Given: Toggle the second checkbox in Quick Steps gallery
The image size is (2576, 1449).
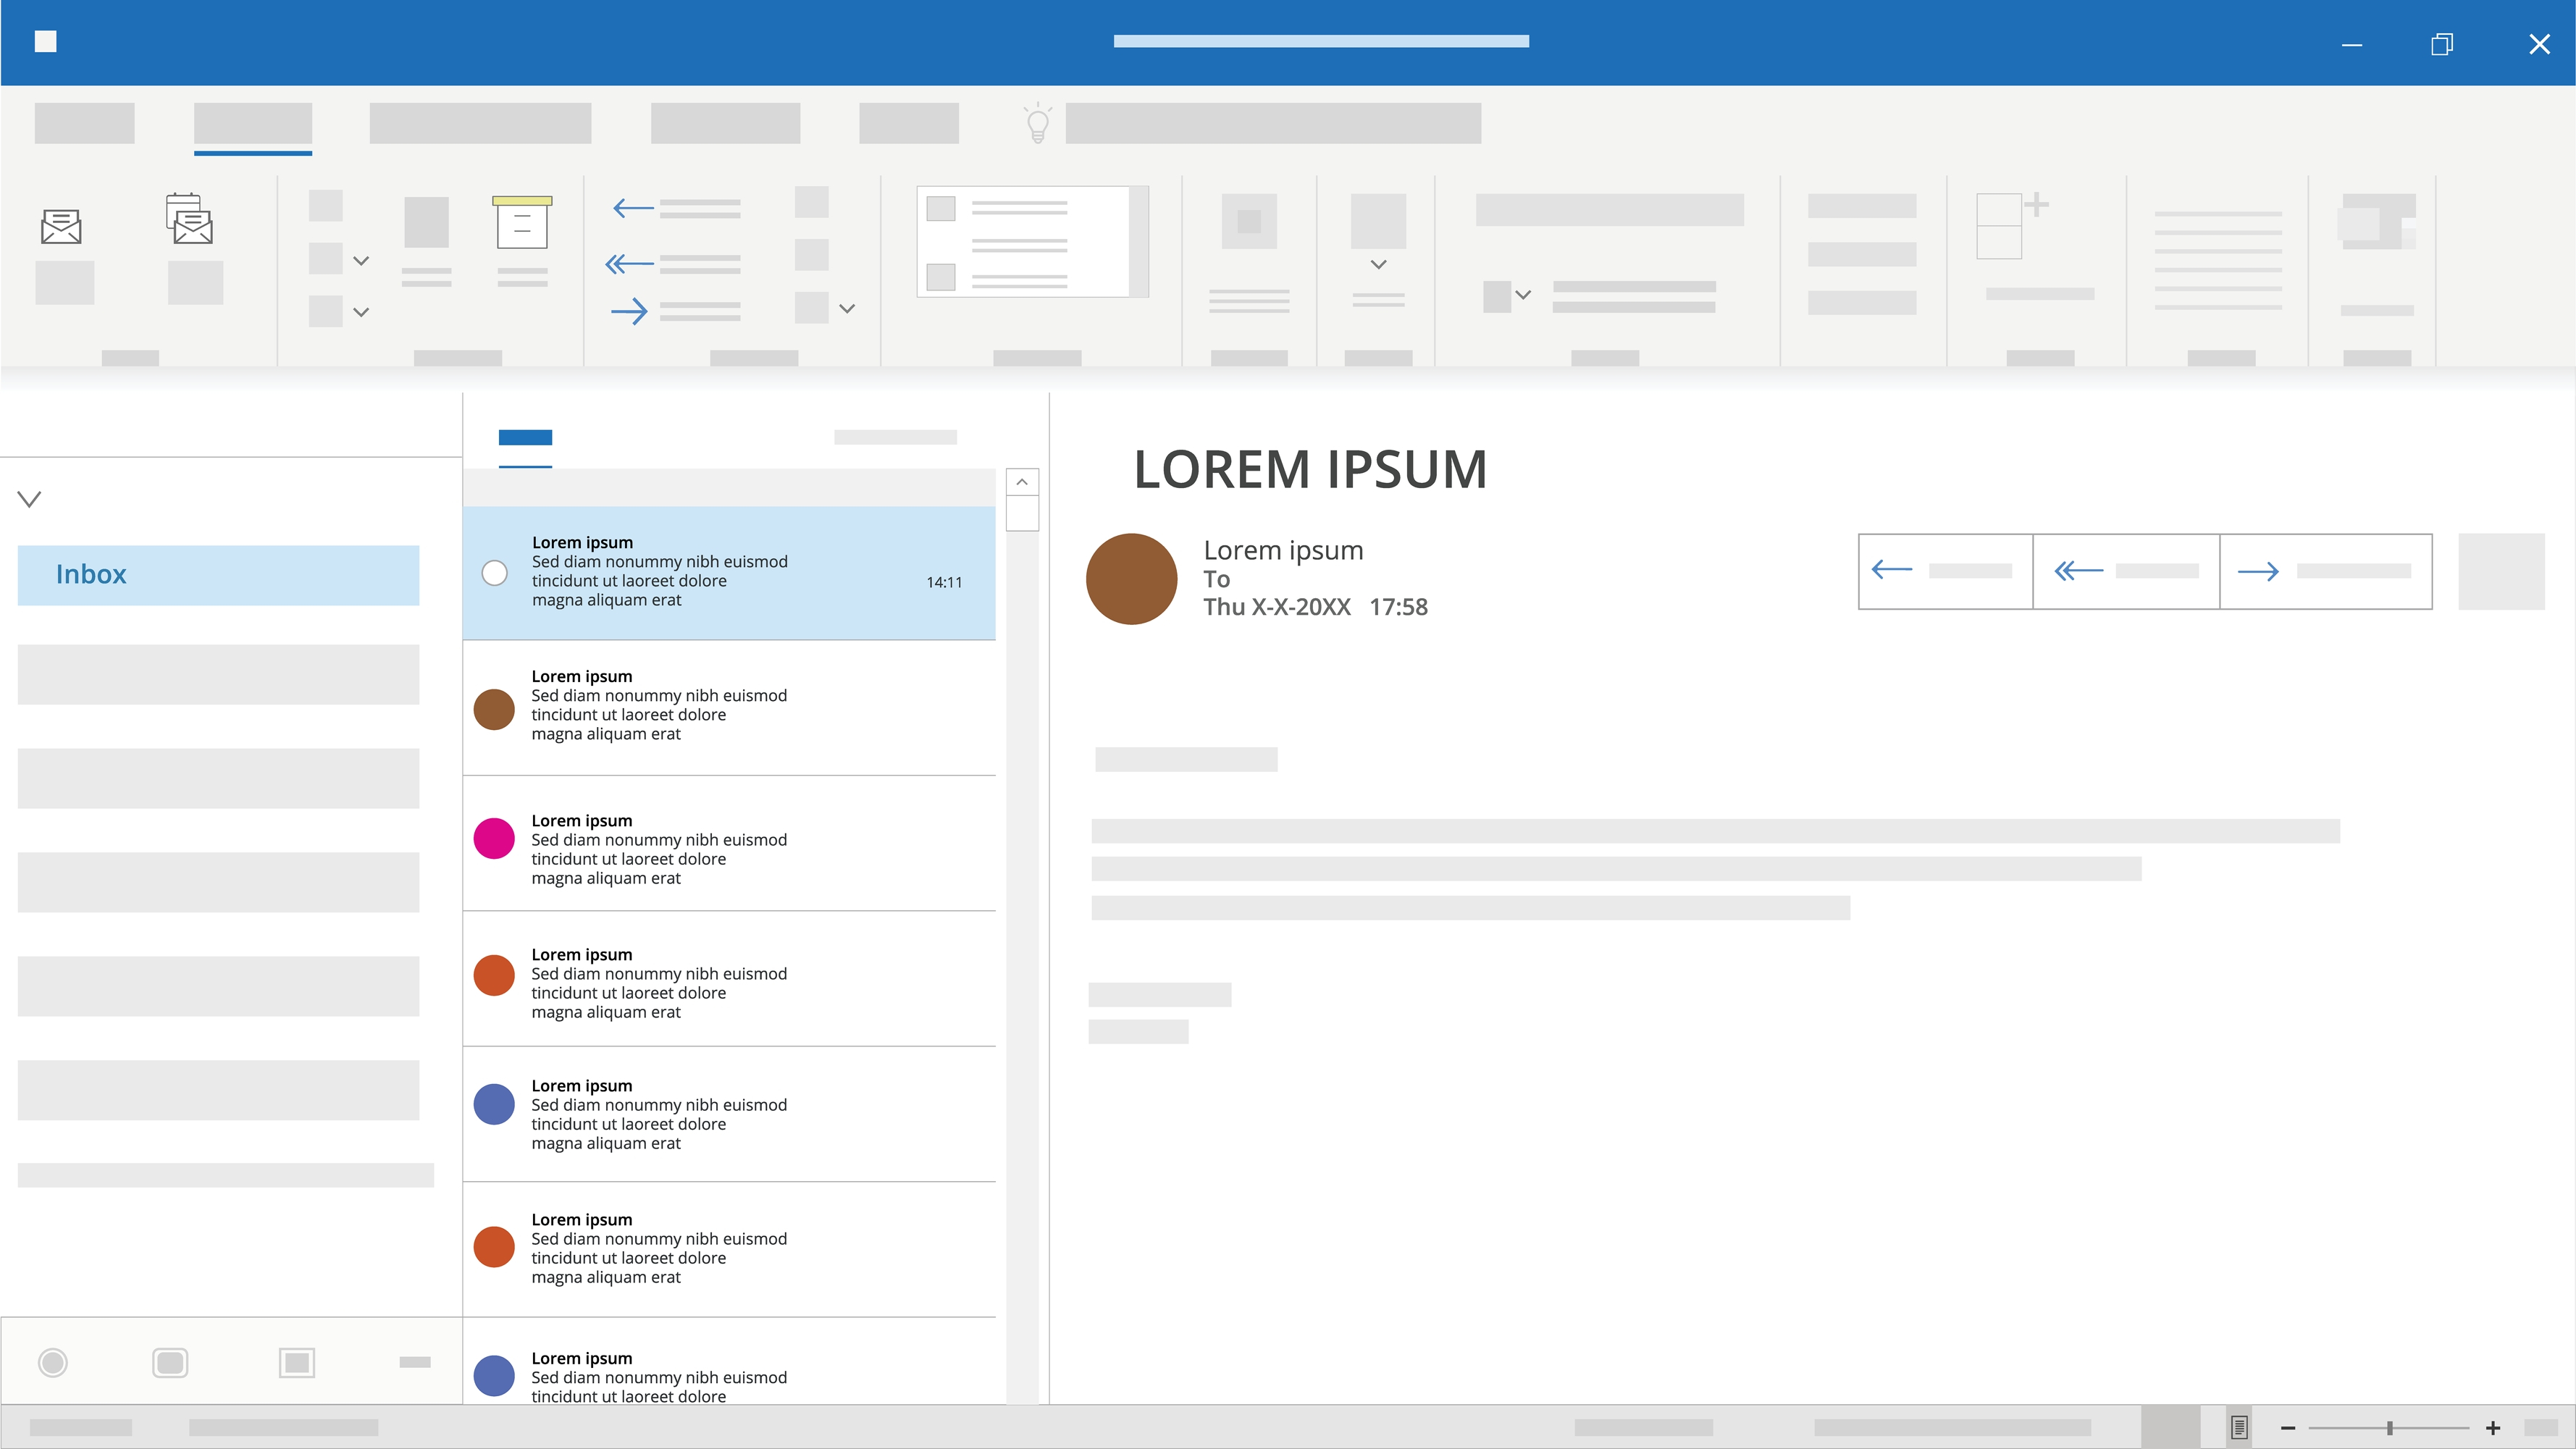Looking at the screenshot, I should point(940,276).
